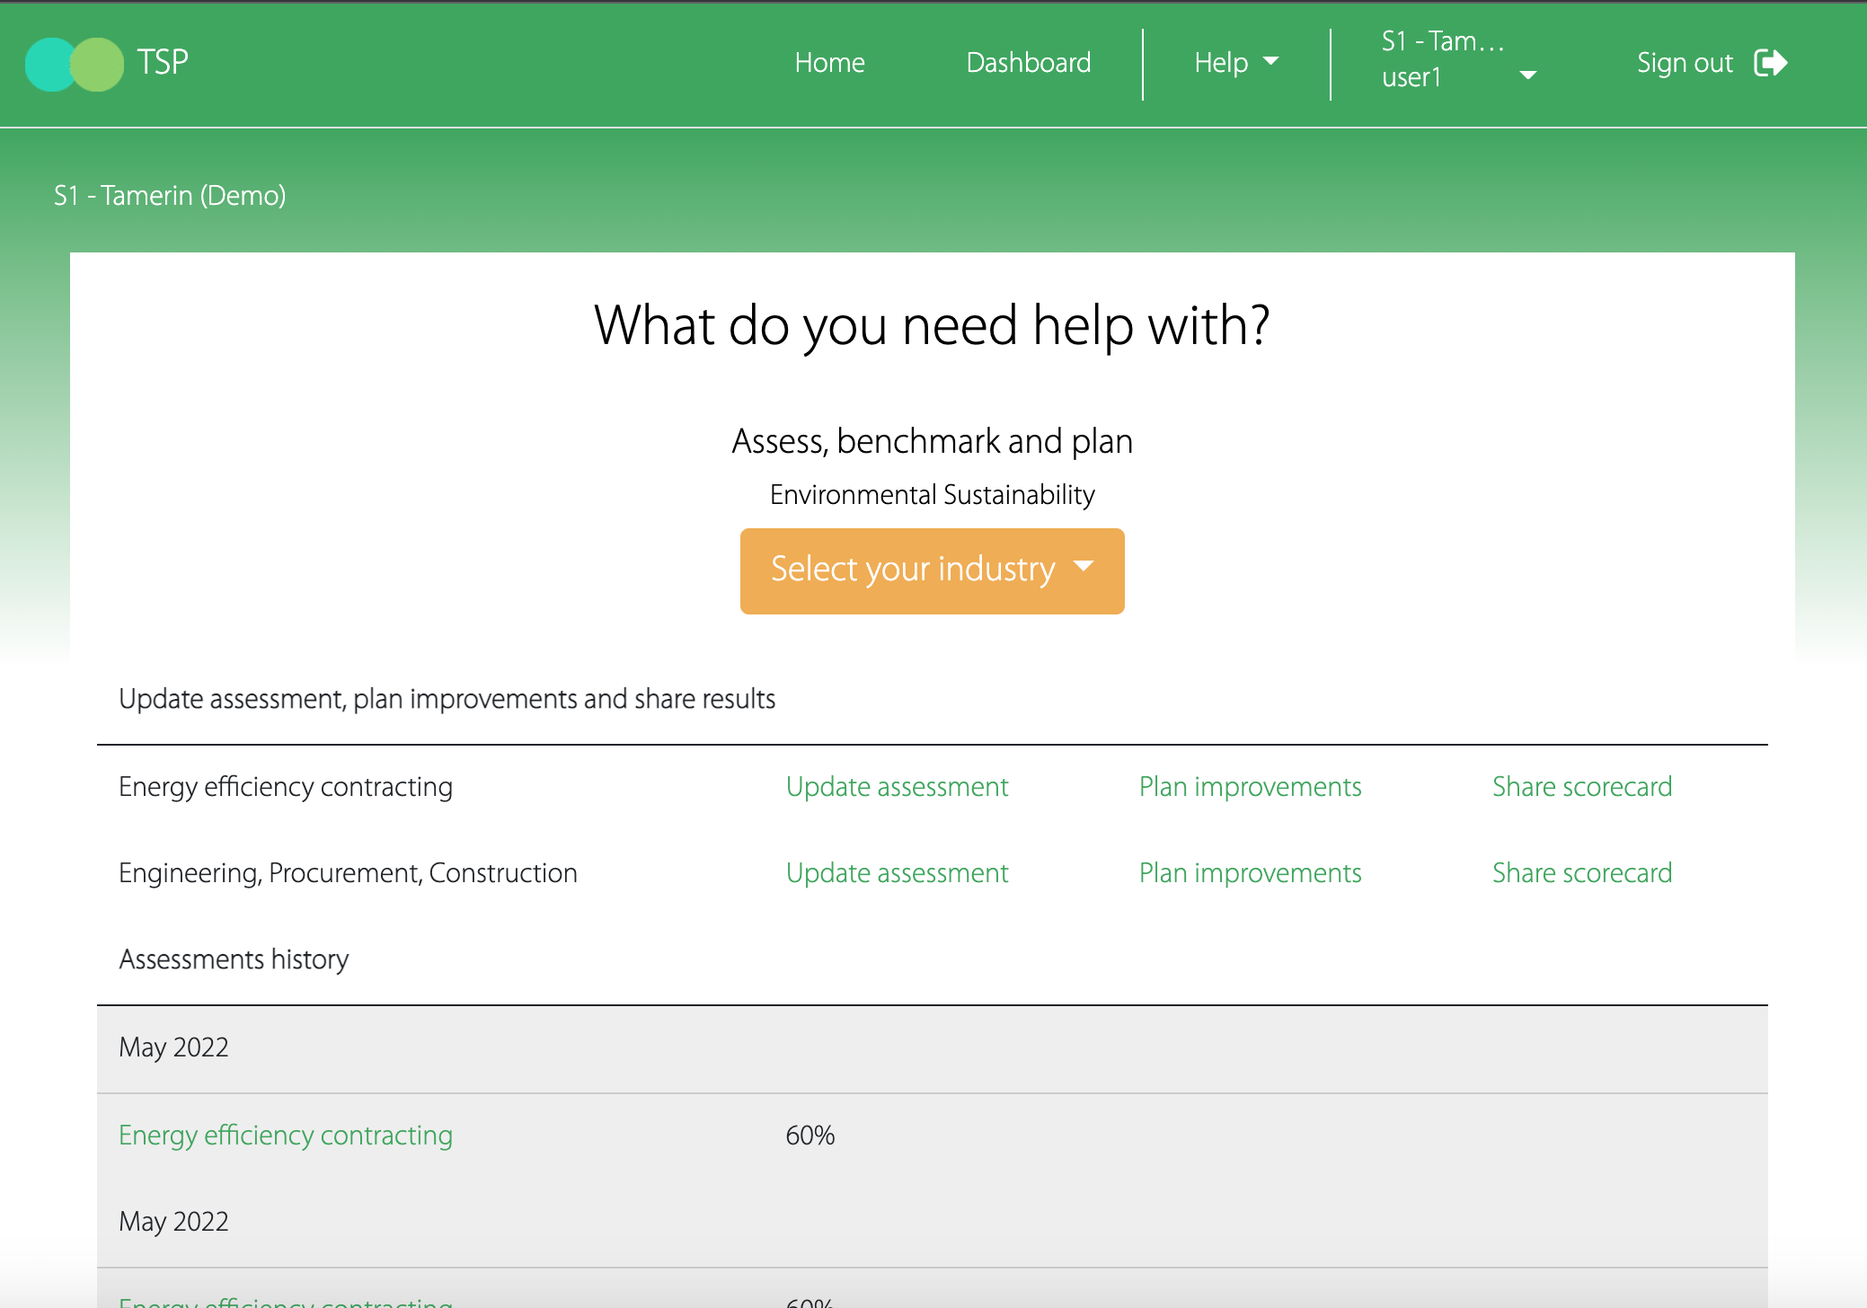Click the TSP brand text

(x=163, y=63)
